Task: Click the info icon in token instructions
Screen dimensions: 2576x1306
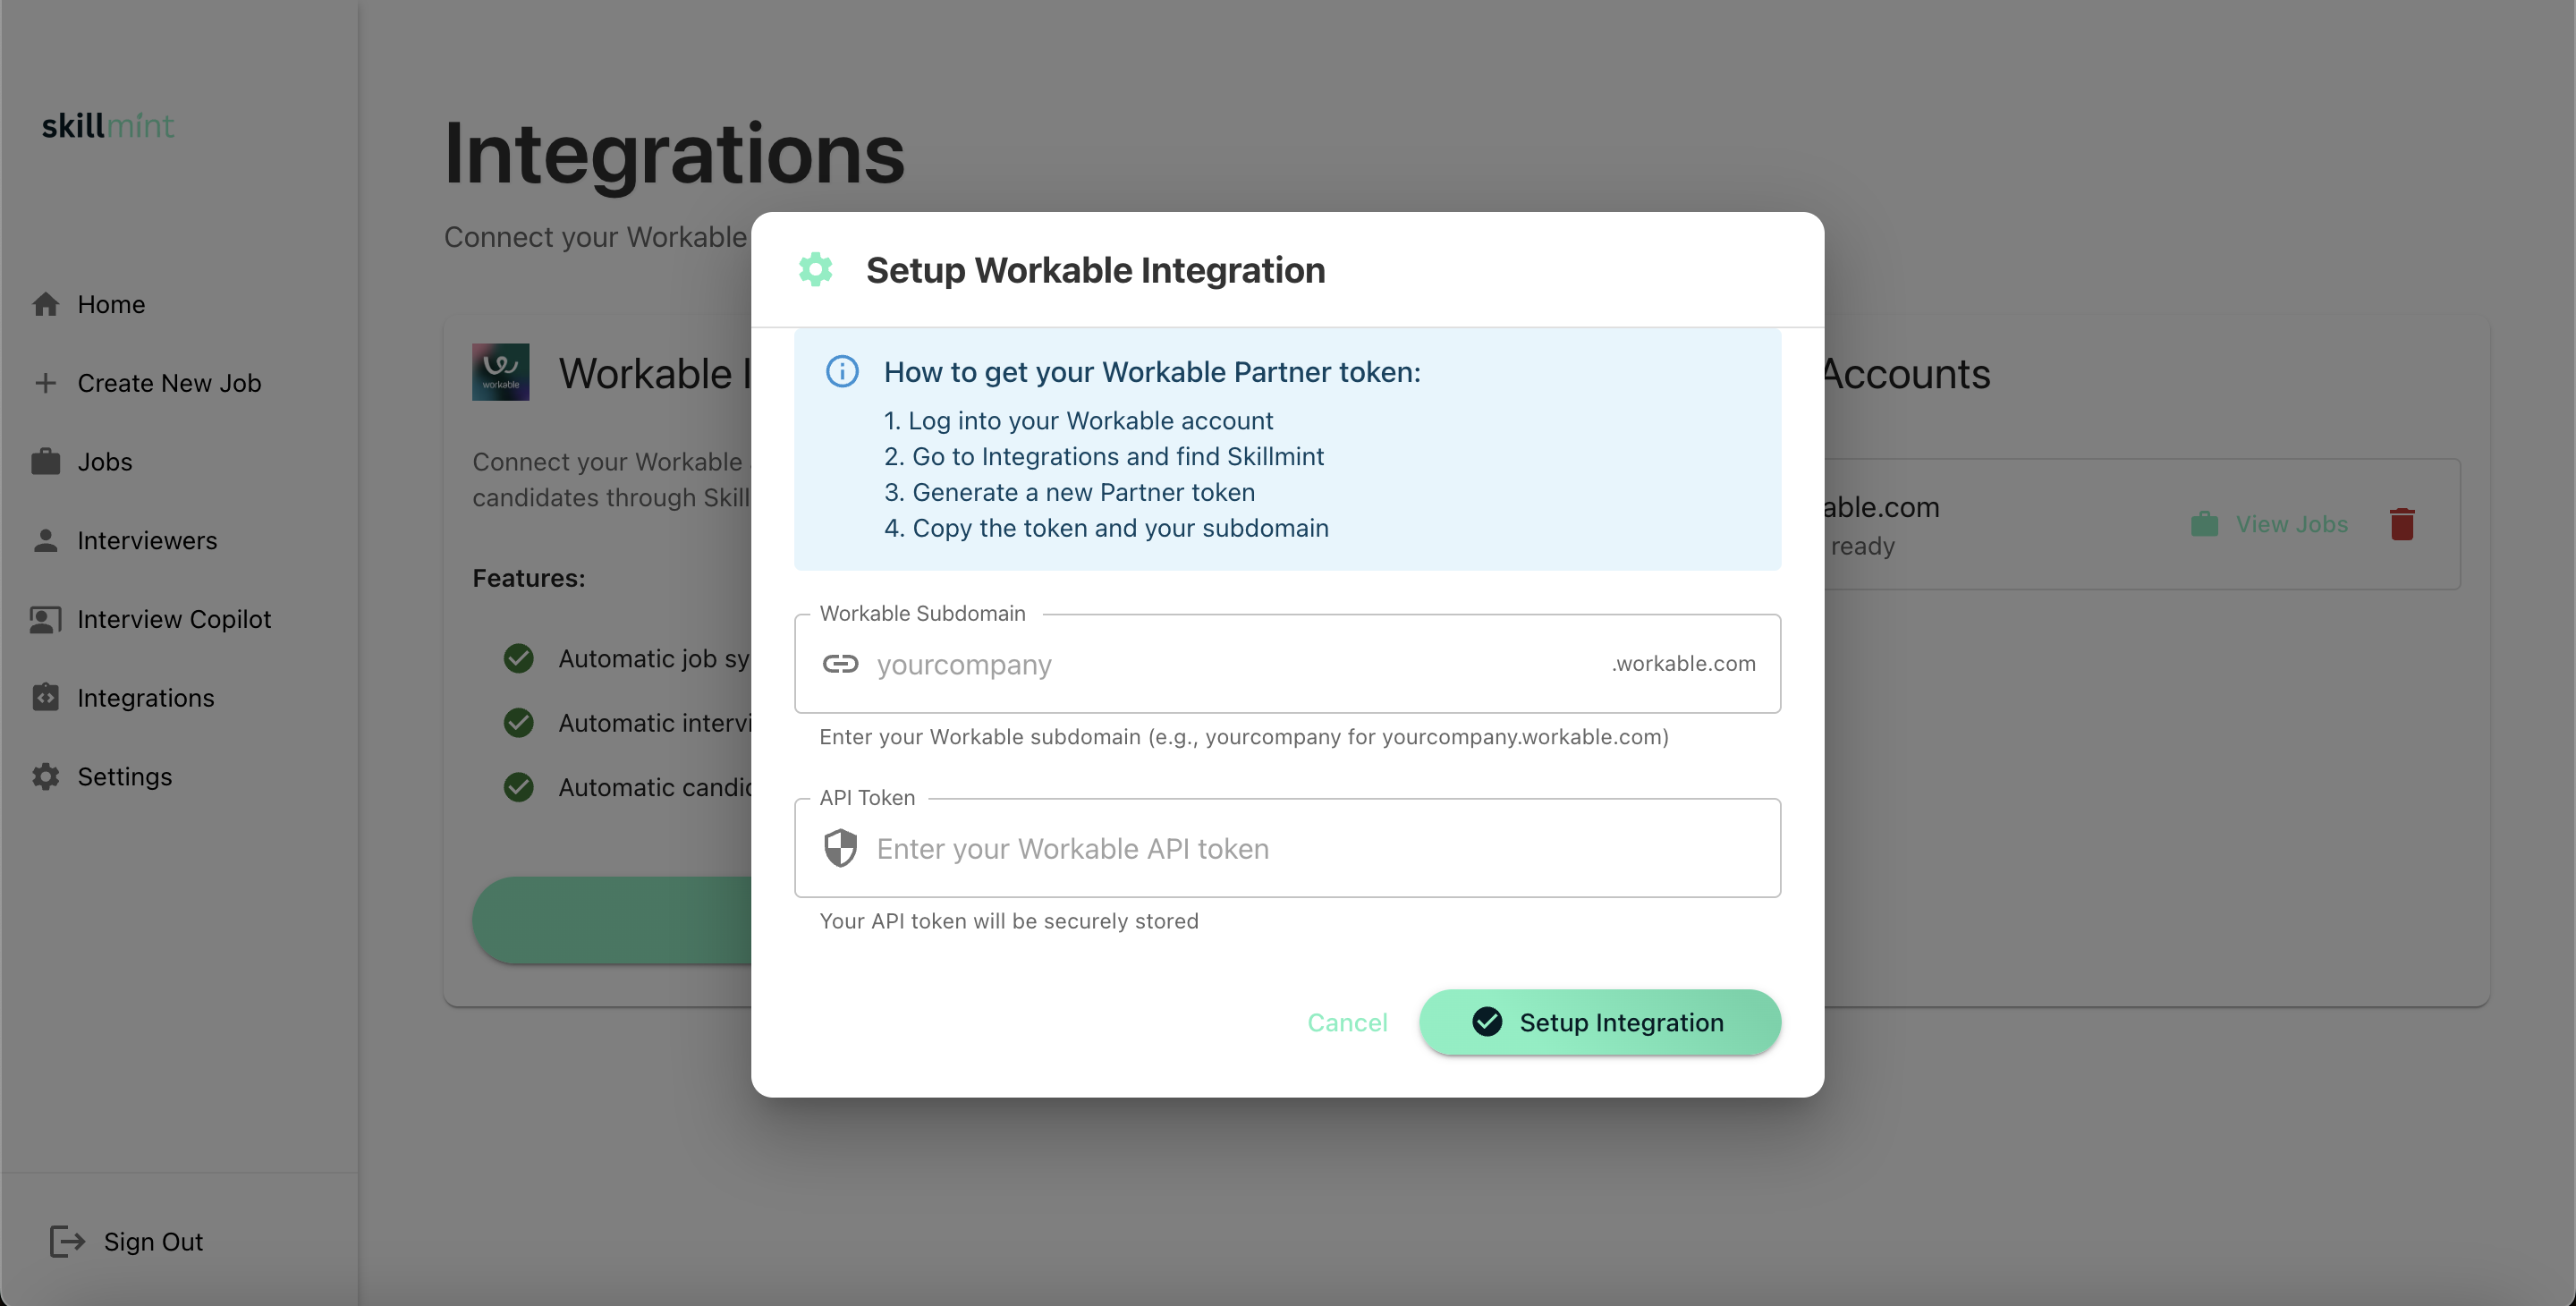Action: (842, 371)
